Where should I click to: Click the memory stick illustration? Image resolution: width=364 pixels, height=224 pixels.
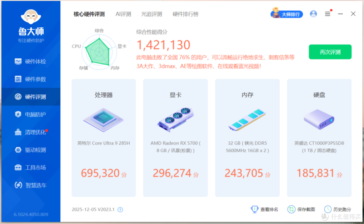coord(247,120)
